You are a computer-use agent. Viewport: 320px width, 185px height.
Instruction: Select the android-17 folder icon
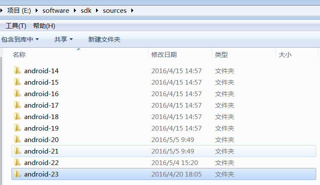[x=17, y=105]
